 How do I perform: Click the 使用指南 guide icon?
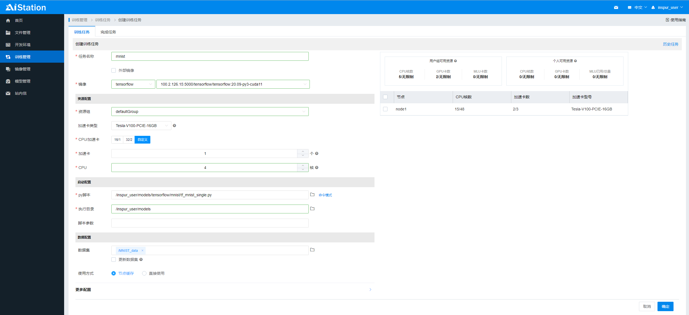pos(667,20)
